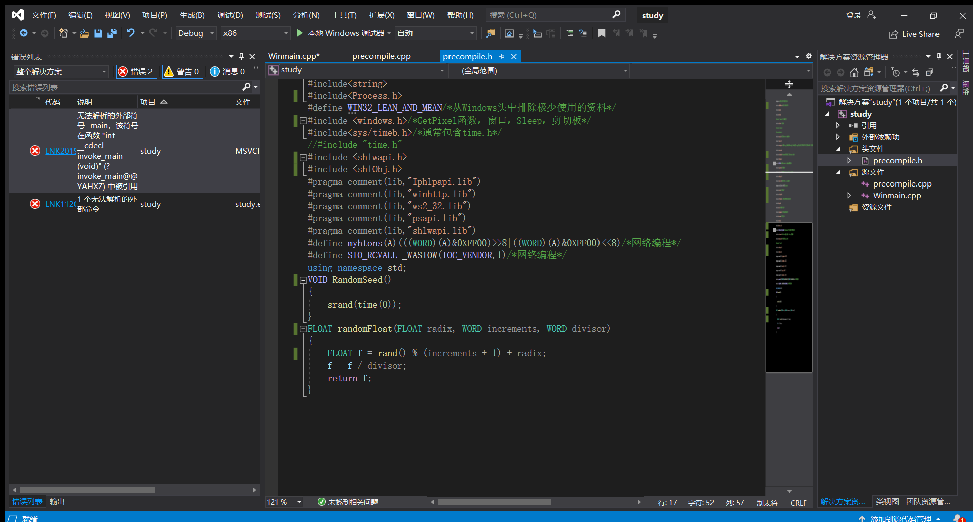Image resolution: width=973 pixels, height=522 pixels.
Task: Open the 自动 dropdown in the toolbar
Action: click(x=436, y=33)
